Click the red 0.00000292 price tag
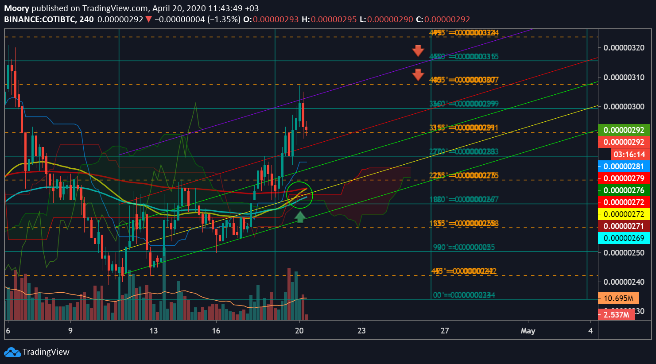The width and height of the screenshot is (656, 364). [624, 142]
